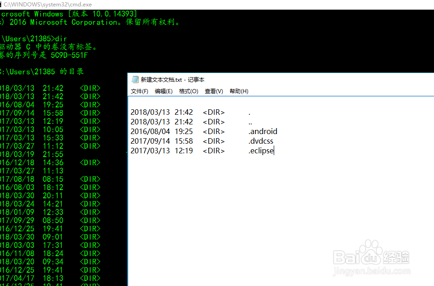Open the 格式(O) menu in Notepad

tap(188, 91)
